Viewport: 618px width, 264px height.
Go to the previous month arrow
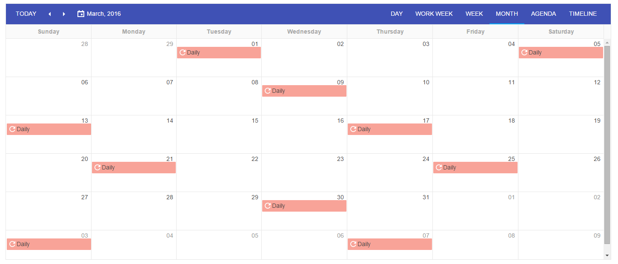(50, 14)
